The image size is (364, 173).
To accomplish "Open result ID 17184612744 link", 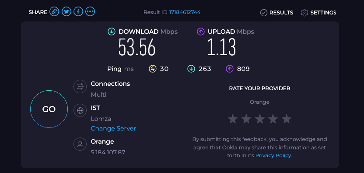I will pos(185,12).
